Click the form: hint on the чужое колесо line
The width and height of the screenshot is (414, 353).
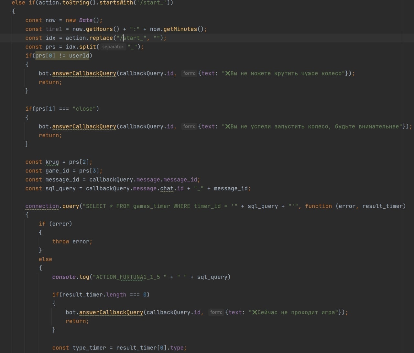189,73
